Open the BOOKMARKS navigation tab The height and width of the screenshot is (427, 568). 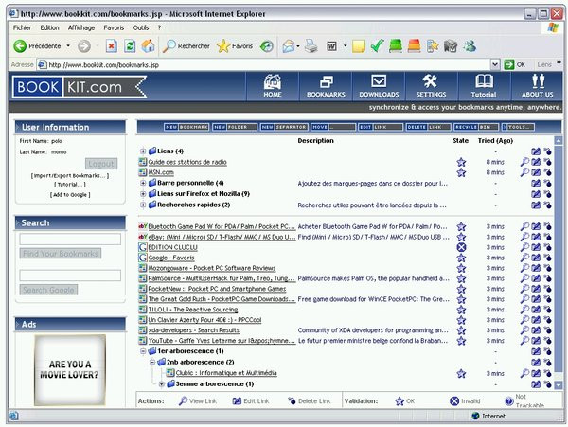[x=326, y=86]
